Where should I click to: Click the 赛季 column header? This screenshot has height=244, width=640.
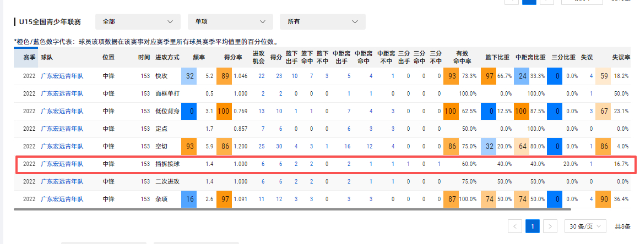pyautogui.click(x=29, y=58)
